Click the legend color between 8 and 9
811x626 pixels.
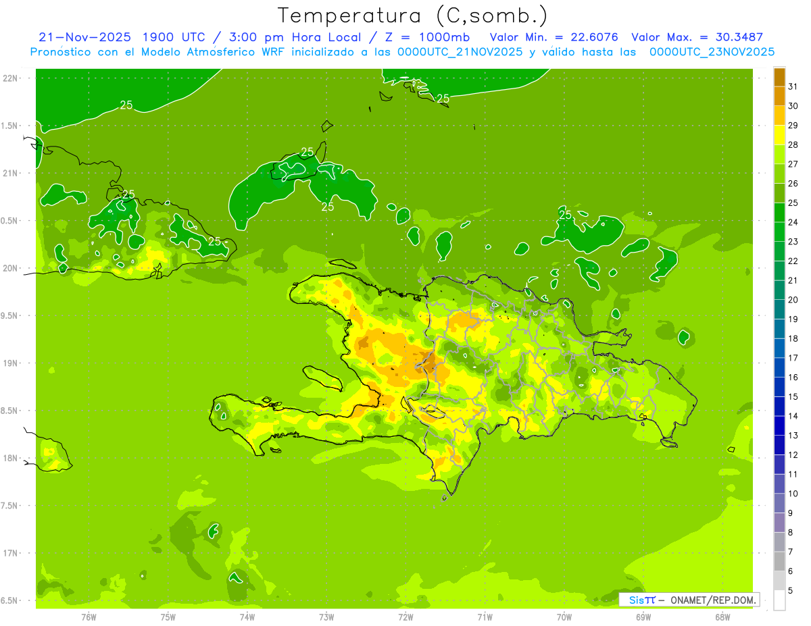point(779,522)
